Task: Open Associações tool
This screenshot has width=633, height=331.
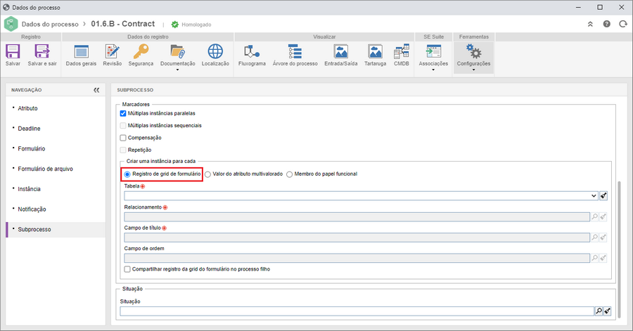Action: tap(433, 51)
